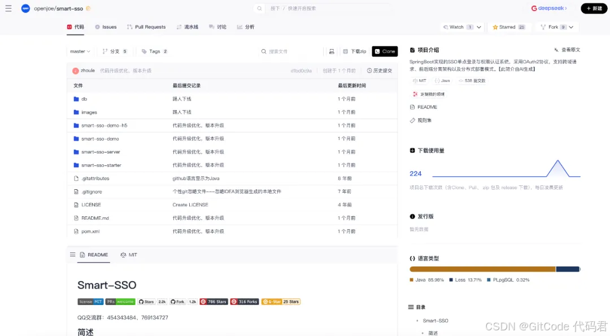Open the master branch dropdown

[80, 51]
